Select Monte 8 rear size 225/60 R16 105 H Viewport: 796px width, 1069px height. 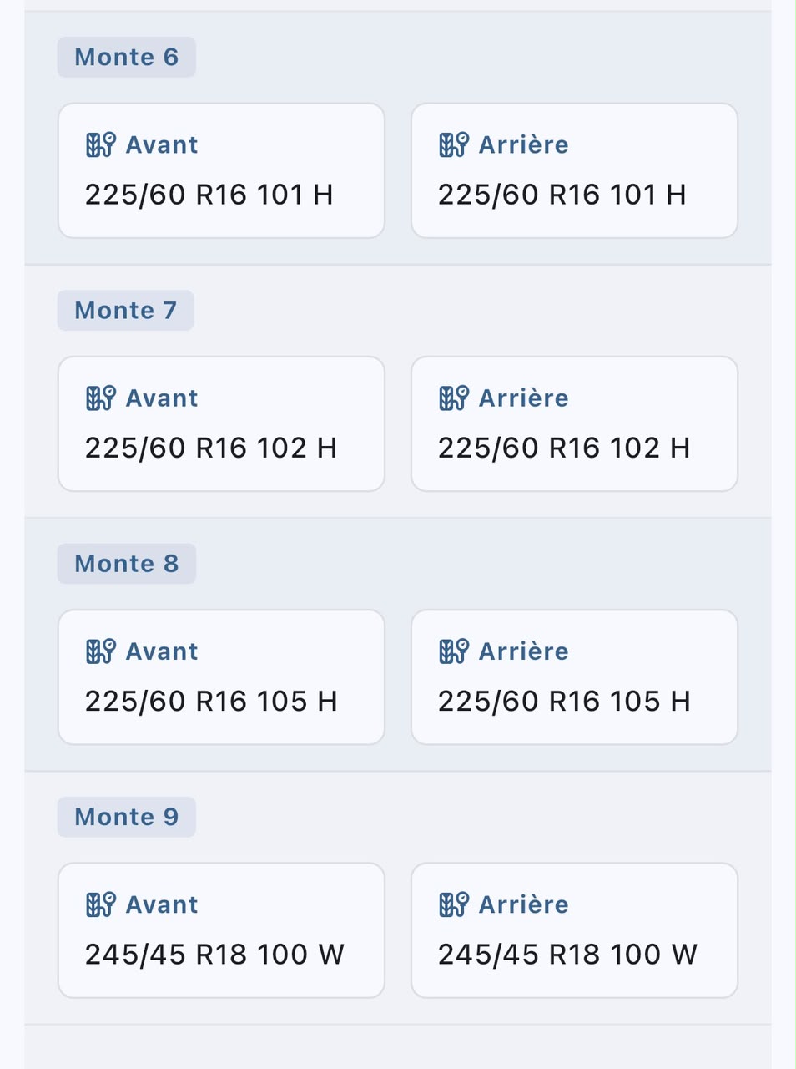point(564,701)
